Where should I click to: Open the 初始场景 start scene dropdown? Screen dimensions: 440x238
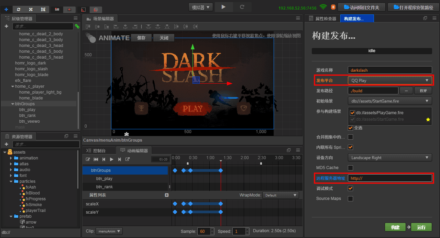390,101
